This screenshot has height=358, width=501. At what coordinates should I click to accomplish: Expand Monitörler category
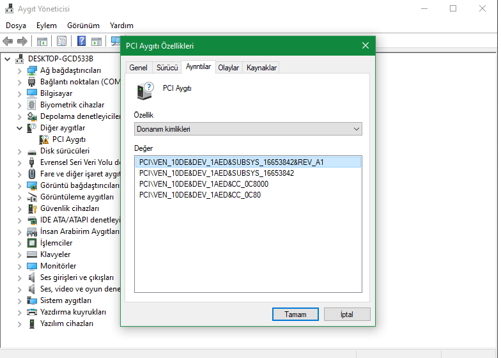click(x=19, y=266)
